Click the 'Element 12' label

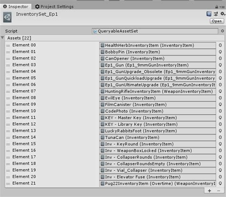pos(24,124)
